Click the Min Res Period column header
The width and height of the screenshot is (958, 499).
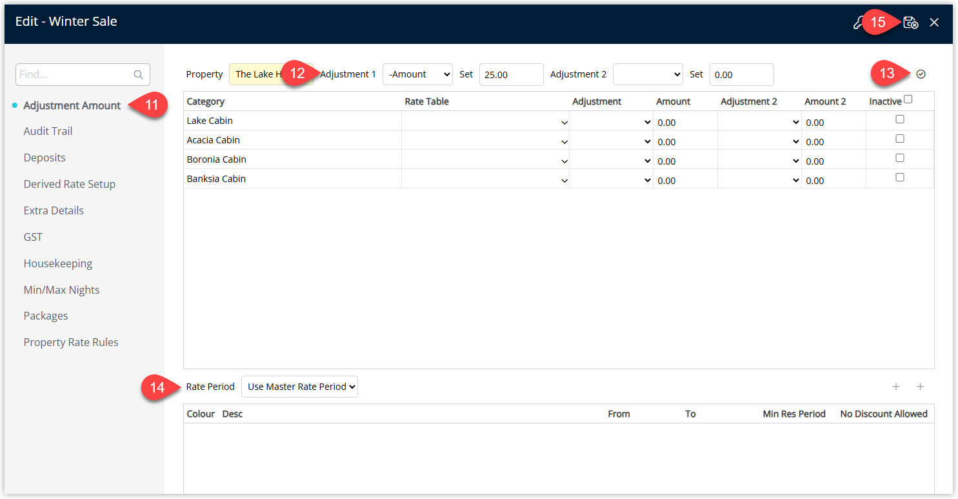point(794,414)
